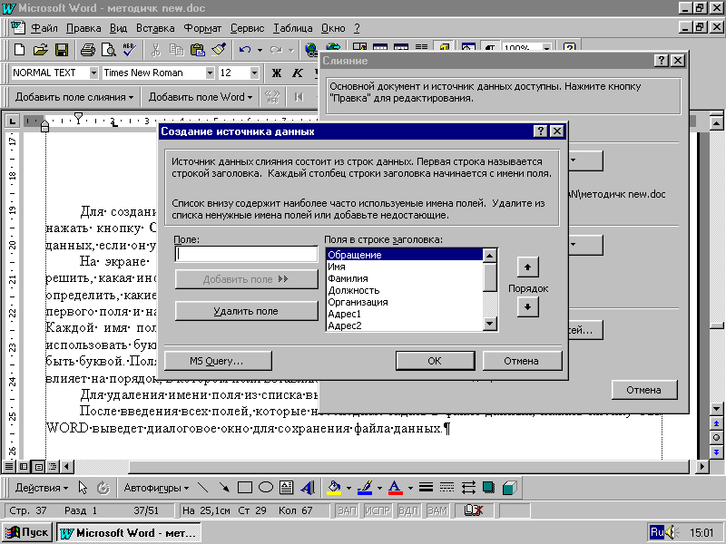Screen dimensions: 726x544
Task: Click the First record navigation icon
Action: click(299, 97)
